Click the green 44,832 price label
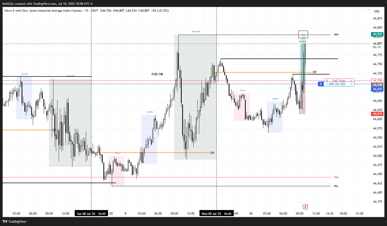 click(377, 34)
